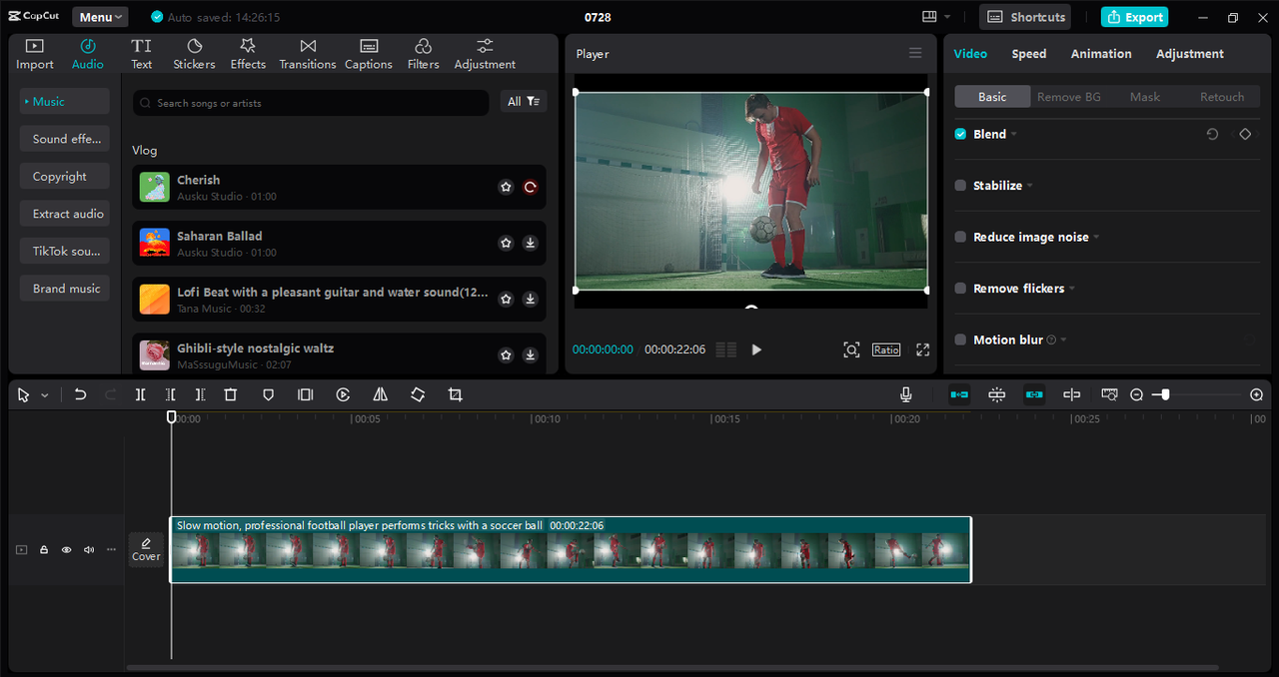Expand the Remove flickers arrow

[1072, 289]
